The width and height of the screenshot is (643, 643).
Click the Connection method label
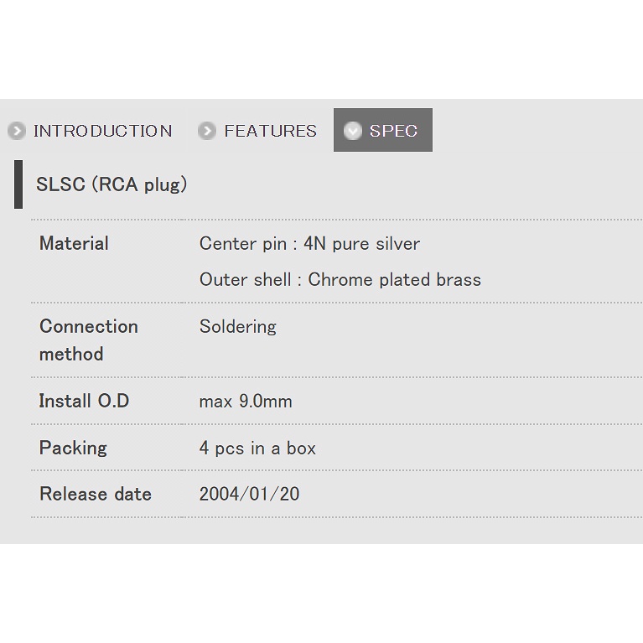pyautogui.click(x=88, y=340)
